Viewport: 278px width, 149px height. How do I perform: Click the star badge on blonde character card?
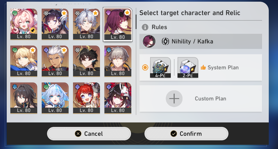point(33,50)
